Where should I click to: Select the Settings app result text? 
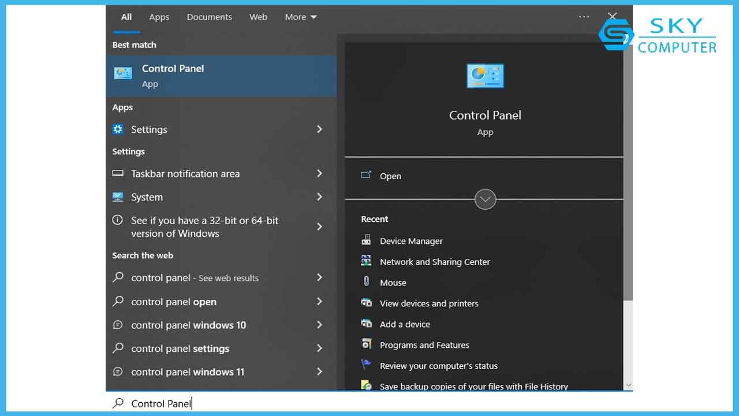click(149, 129)
